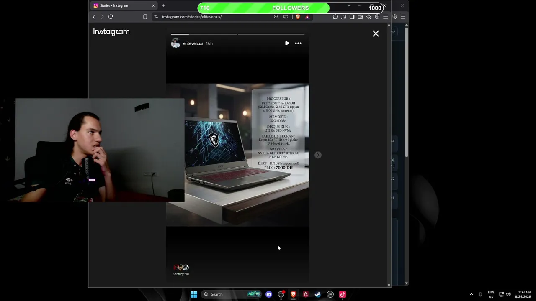Close the Stories • Instagram tab
The width and height of the screenshot is (536, 301).
(x=153, y=5)
